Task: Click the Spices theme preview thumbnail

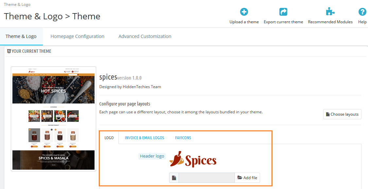Action: pos(53,118)
